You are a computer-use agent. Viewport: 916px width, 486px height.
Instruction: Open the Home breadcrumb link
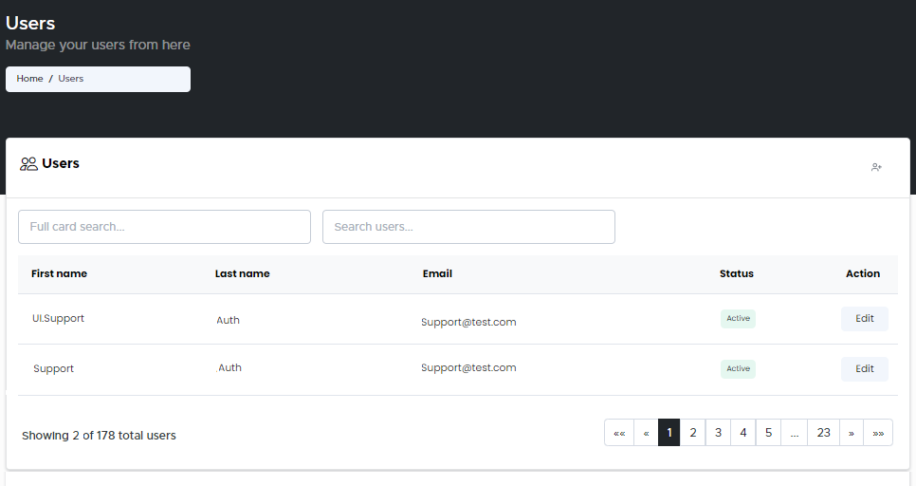[29, 79]
